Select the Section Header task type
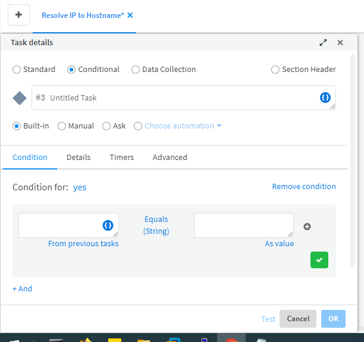Screen dimensions: 364x342 pyautogui.click(x=275, y=70)
